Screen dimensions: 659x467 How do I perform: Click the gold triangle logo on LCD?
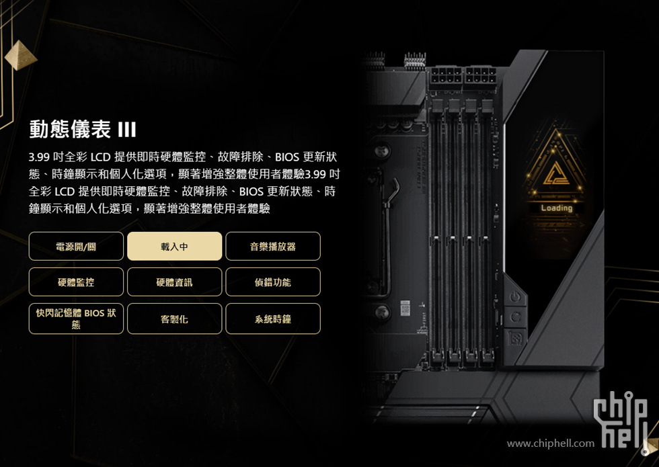coord(556,173)
